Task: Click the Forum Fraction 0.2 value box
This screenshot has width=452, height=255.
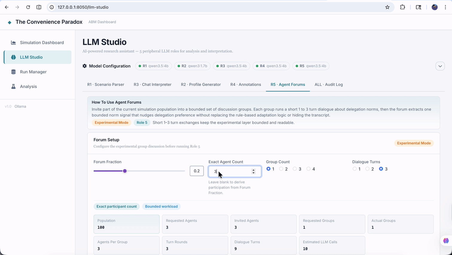Action: point(197,171)
